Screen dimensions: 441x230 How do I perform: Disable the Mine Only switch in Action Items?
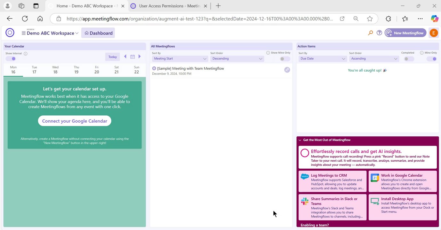(432, 59)
